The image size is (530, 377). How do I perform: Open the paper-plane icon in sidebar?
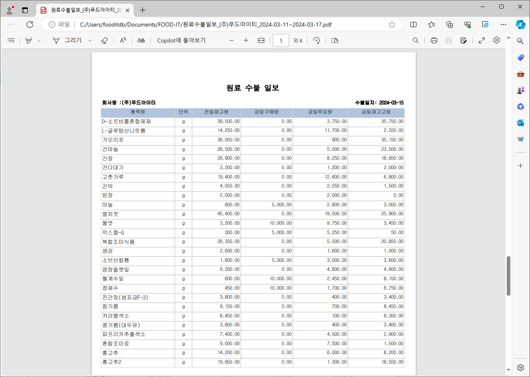coord(520,139)
